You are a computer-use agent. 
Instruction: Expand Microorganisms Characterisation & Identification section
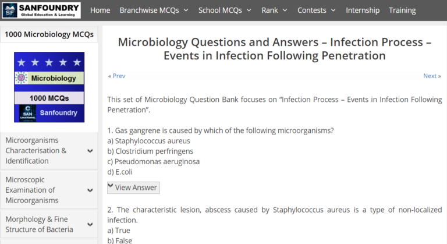click(90, 151)
